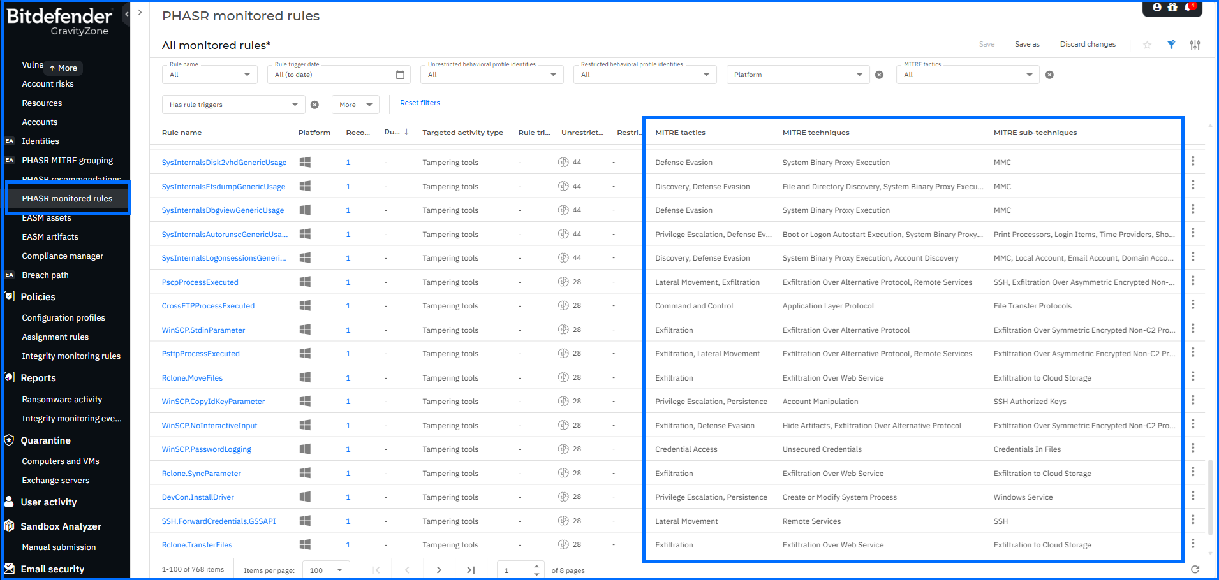Remove the Has rule triggers filter
Viewport: 1219px width, 580px height.
click(314, 105)
